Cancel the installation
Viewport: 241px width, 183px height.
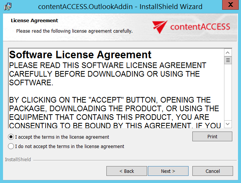[x=212, y=171]
